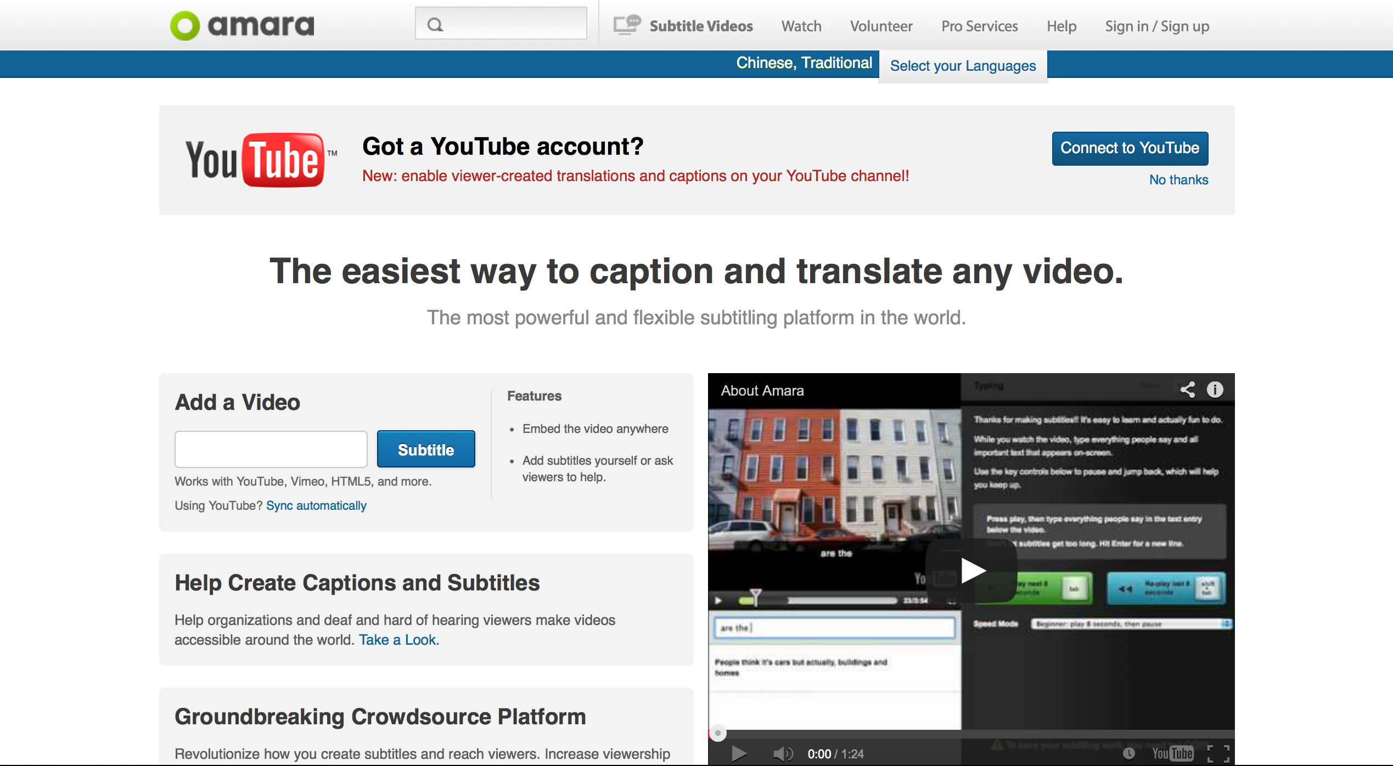Click the Amara logo

[242, 25]
